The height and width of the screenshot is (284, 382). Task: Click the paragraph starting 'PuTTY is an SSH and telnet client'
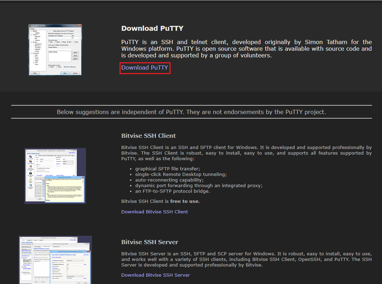(x=246, y=49)
